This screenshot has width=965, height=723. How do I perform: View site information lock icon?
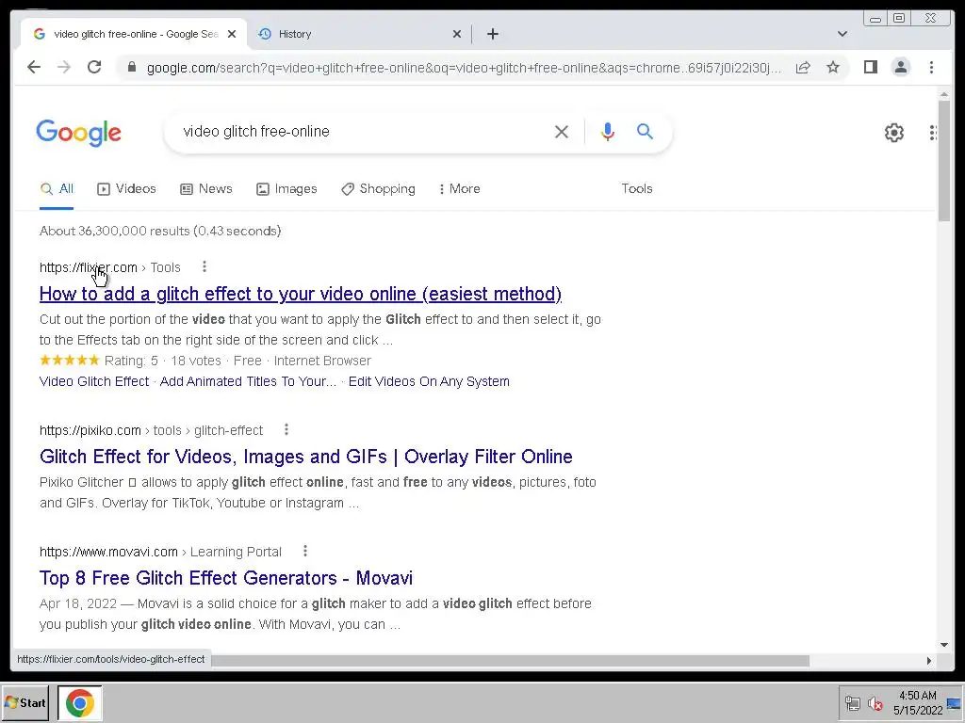tap(131, 67)
